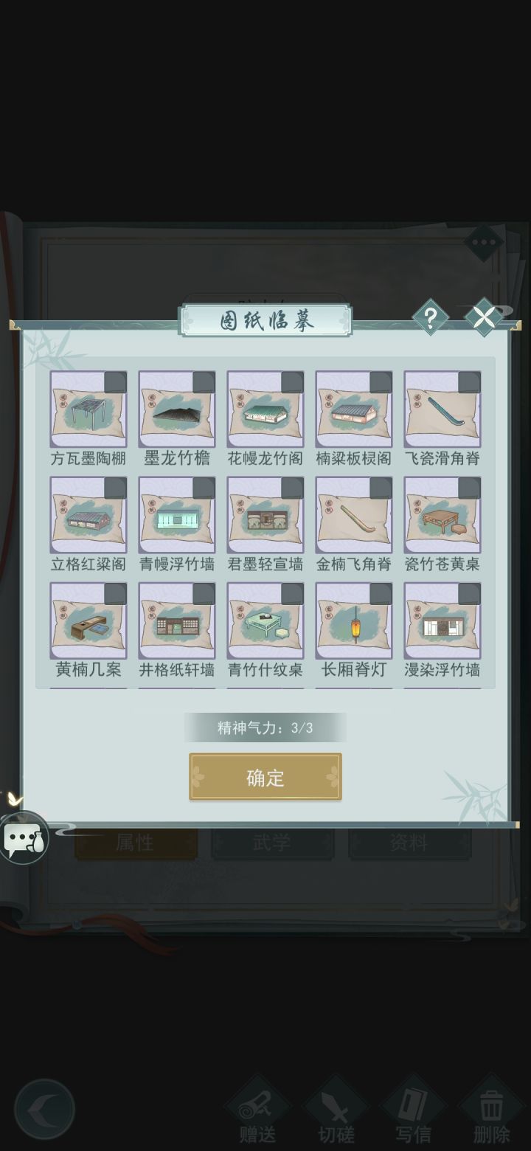Viewport: 531px width, 1151px height.
Task: Tick the checkbox on 楠梁板棂阁
Action: pyautogui.click(x=381, y=382)
